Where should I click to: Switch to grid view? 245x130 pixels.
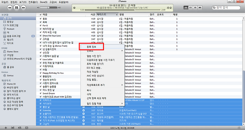tap(195, 7)
